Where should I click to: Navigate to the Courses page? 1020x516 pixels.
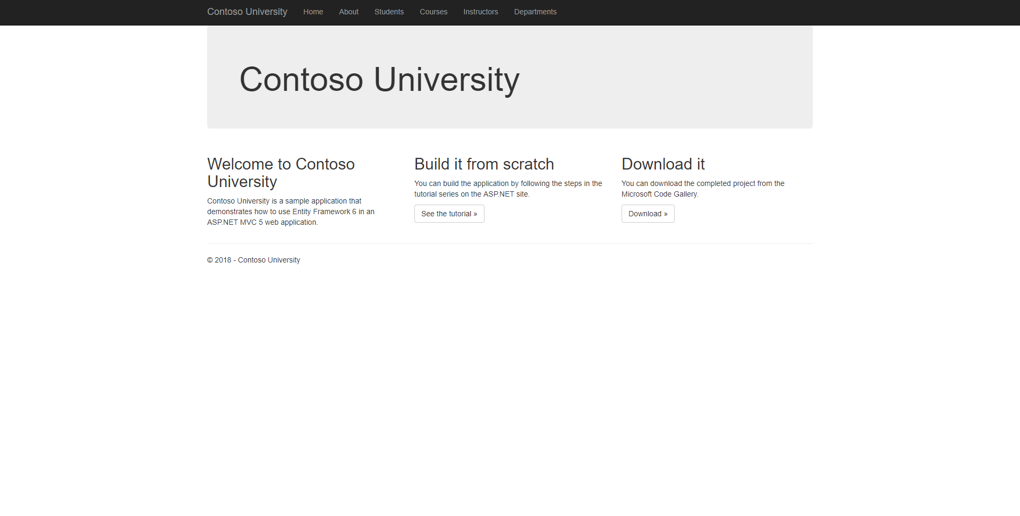pyautogui.click(x=433, y=12)
